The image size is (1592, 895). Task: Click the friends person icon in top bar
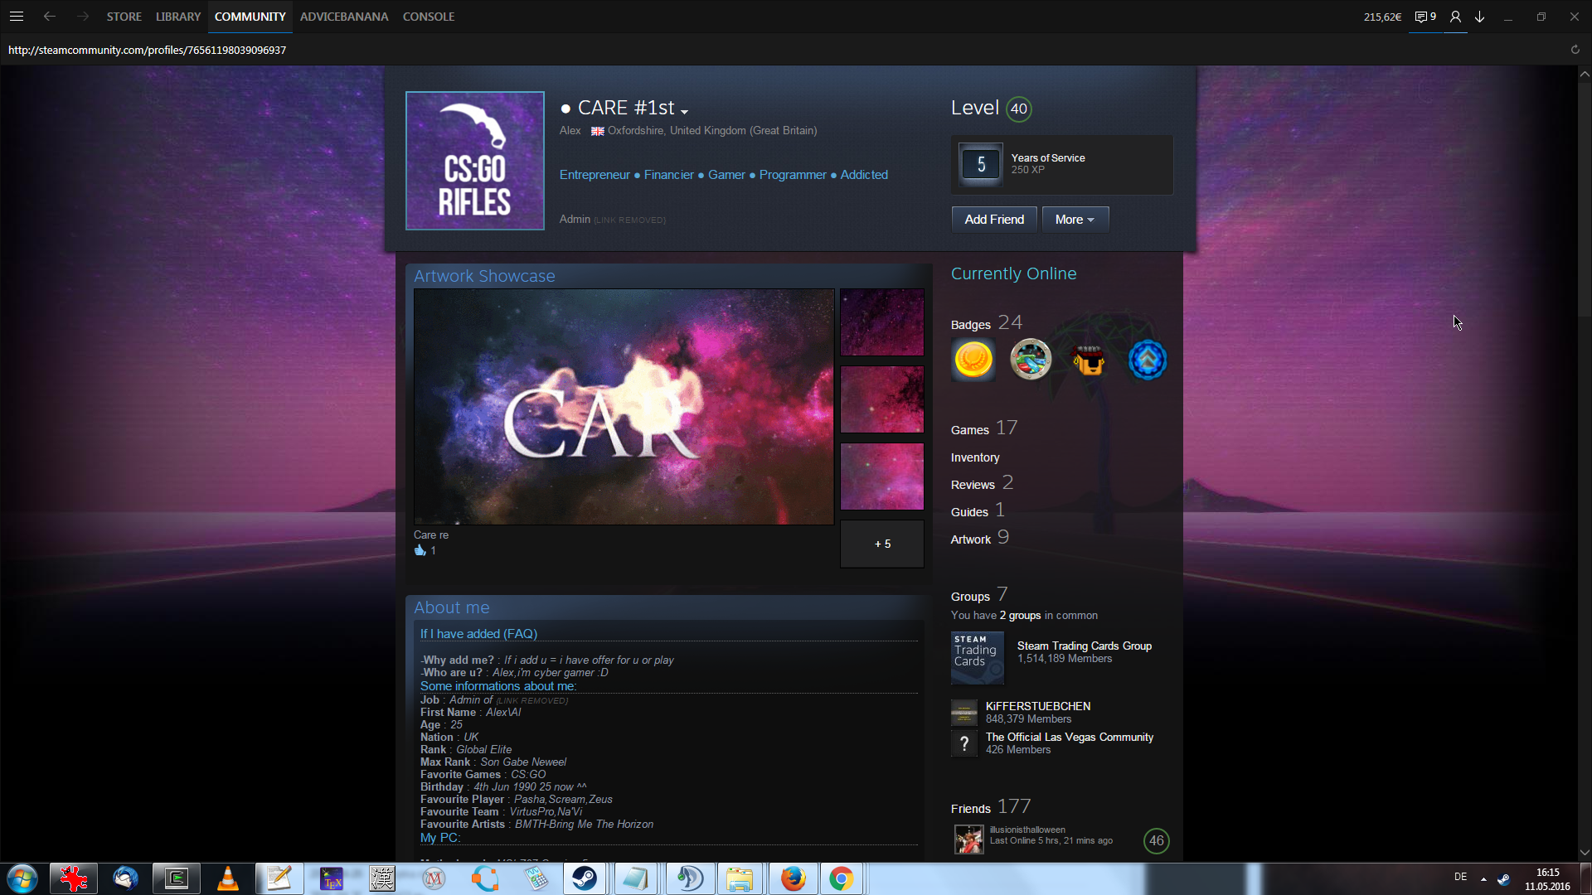1455,17
